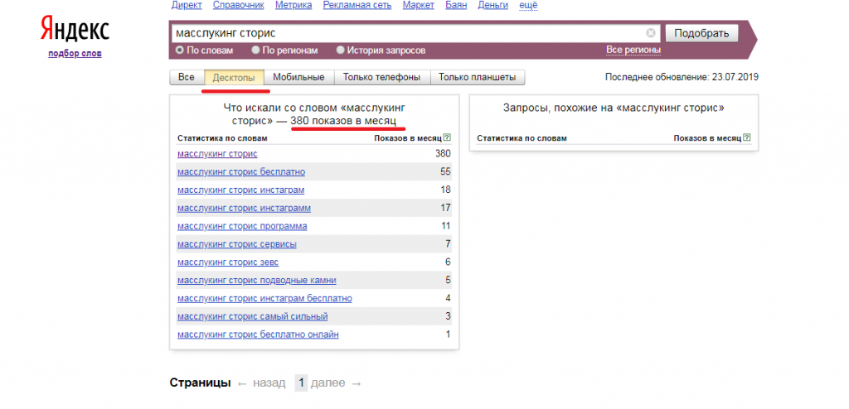Viewport: 849px width, 409px height.
Task: Open query 'масслукинг сторис инстаграмм'
Action: click(244, 208)
